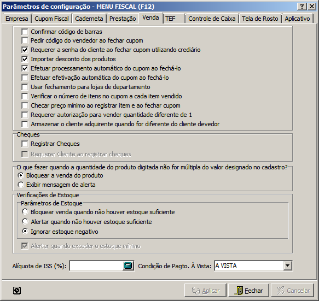Go to the TEF tab
Image resolution: width=319 pixels, height=301 pixels.
pyautogui.click(x=174, y=19)
